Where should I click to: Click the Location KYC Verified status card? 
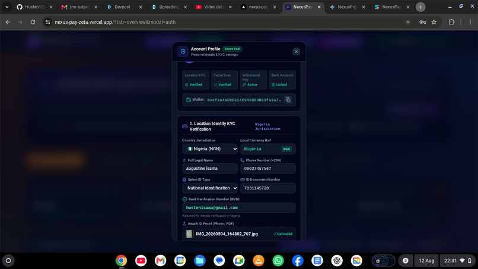click(x=195, y=80)
